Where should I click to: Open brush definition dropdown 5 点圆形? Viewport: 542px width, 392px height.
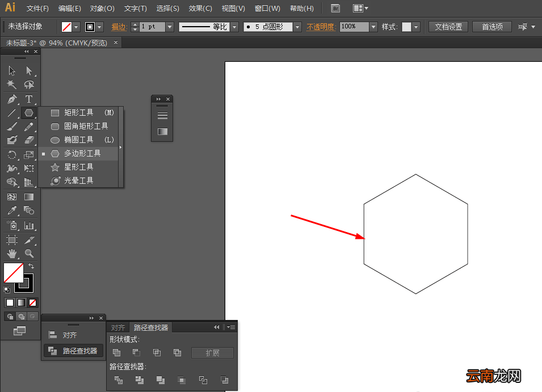click(x=297, y=27)
